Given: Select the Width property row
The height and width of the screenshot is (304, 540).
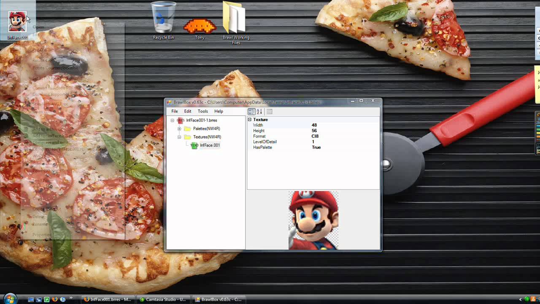Looking at the screenshot, I should 313,125.
